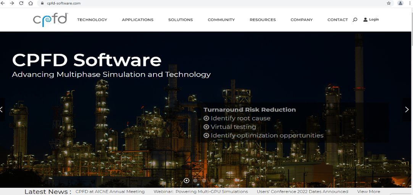Select the first carousel slide indicator dot
Viewport: 413px width, 195px height.
pyautogui.click(x=187, y=181)
